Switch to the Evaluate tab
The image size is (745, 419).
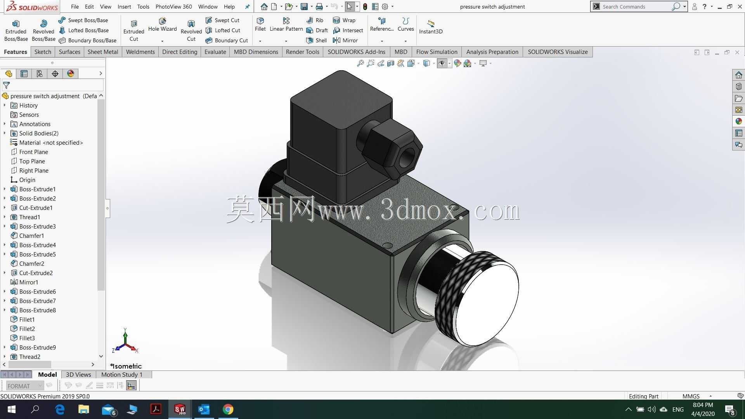215,52
